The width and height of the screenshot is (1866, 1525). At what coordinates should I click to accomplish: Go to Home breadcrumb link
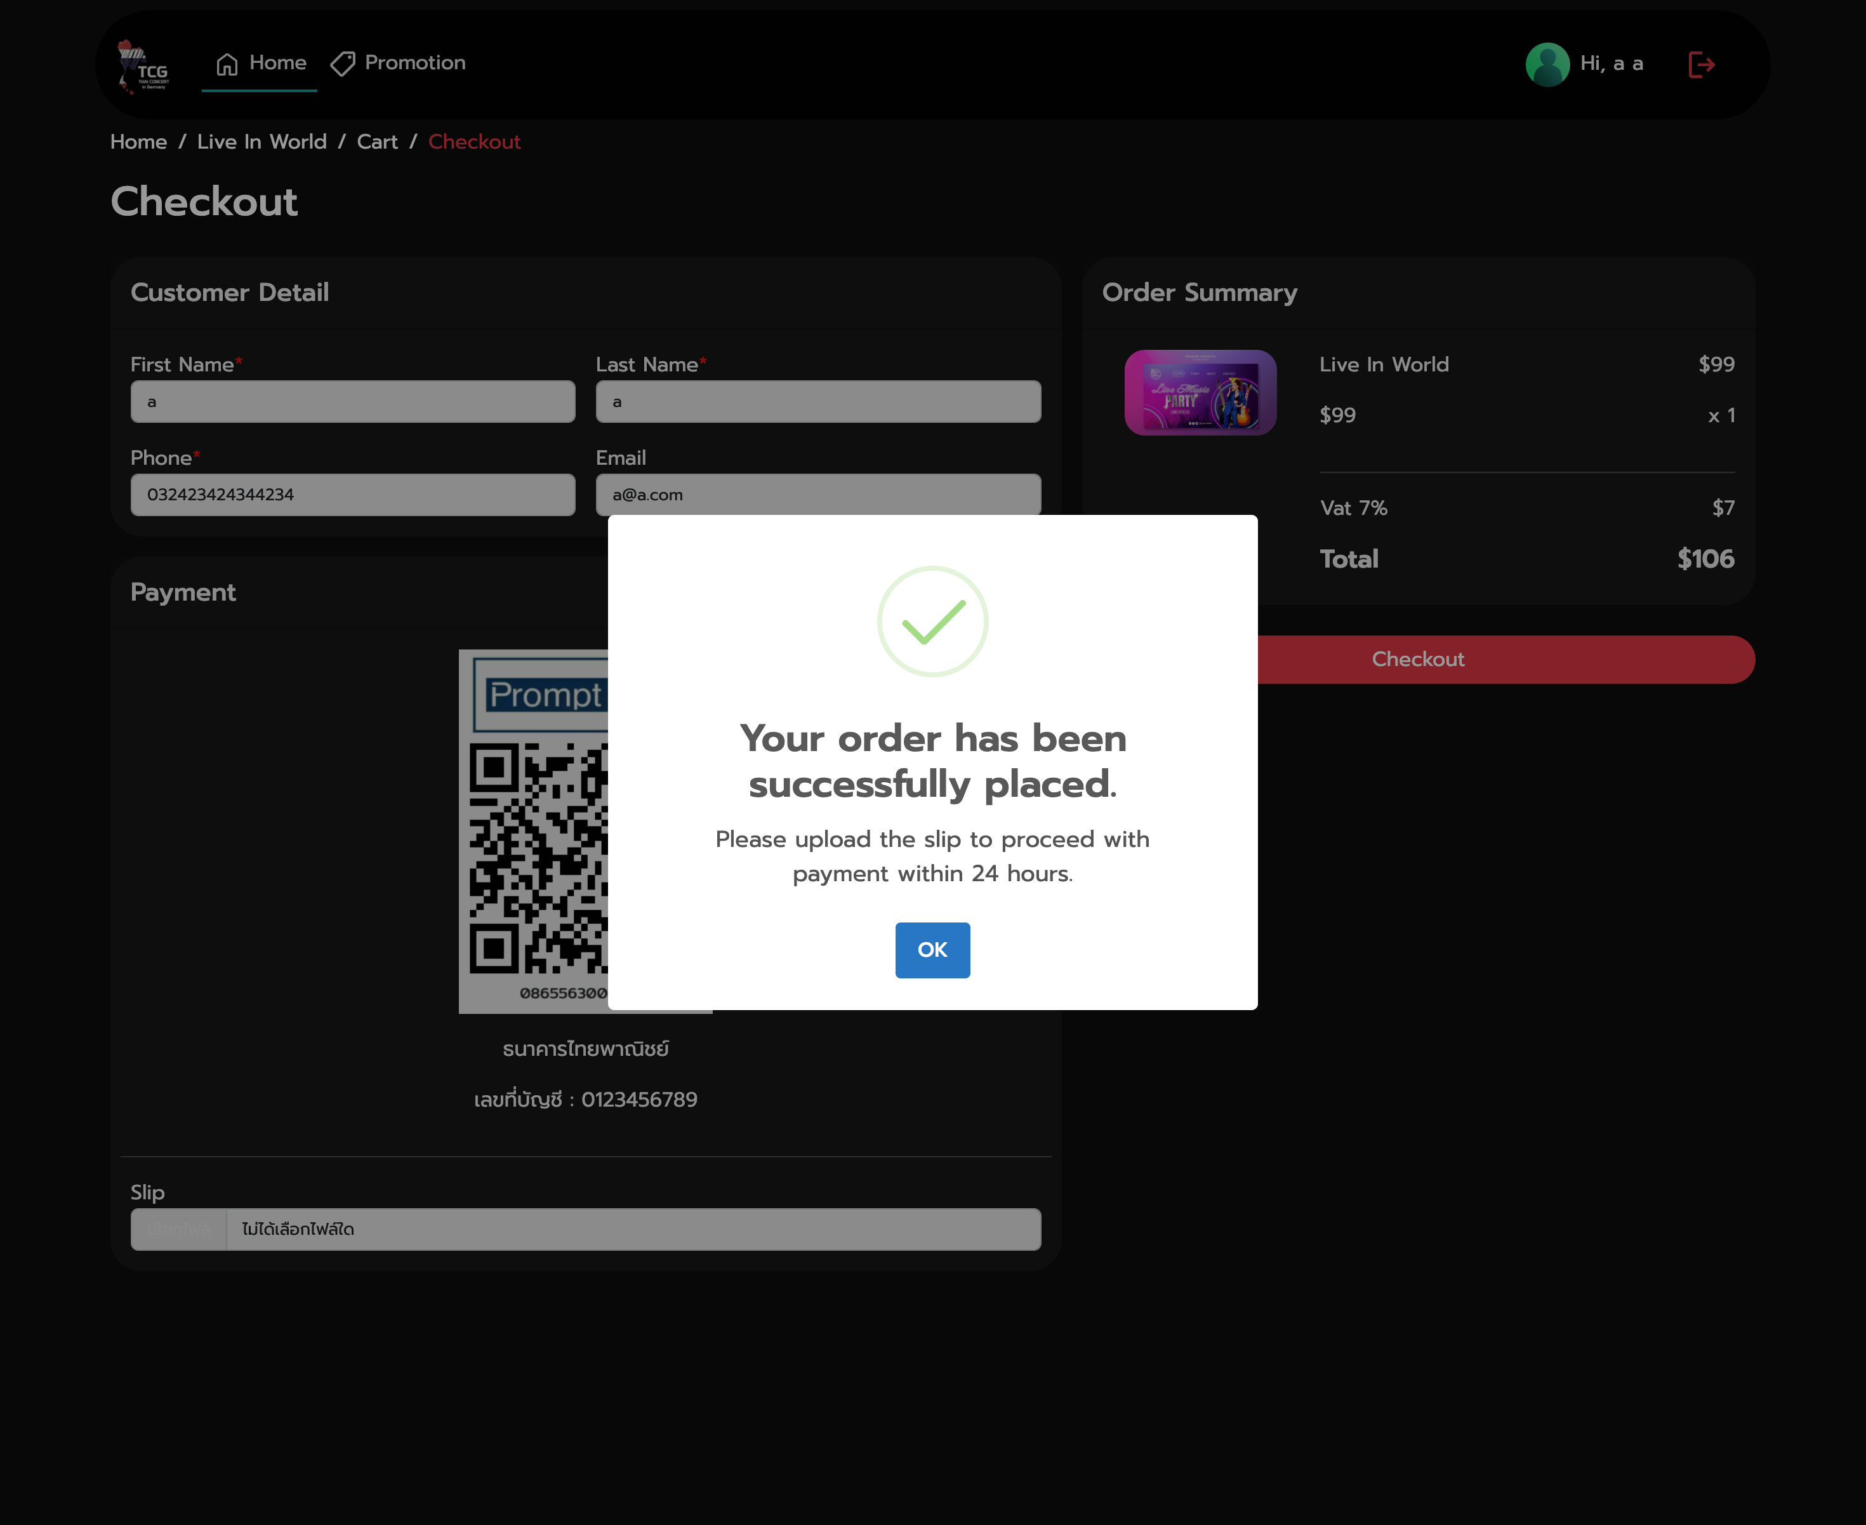(x=139, y=142)
